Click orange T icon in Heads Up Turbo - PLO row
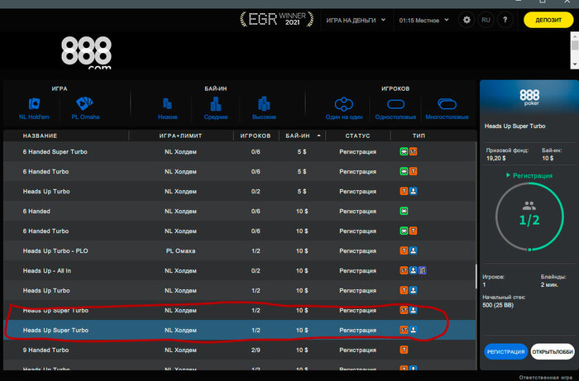579x381 pixels. (x=404, y=250)
